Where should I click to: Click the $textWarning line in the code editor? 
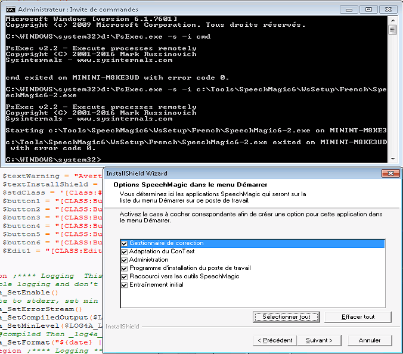coord(52,176)
